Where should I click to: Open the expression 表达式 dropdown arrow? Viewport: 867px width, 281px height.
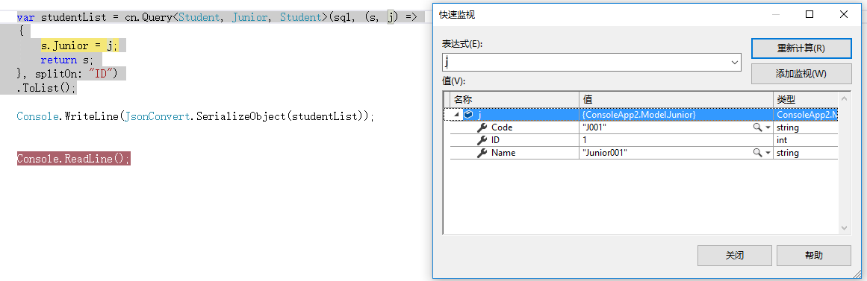735,63
